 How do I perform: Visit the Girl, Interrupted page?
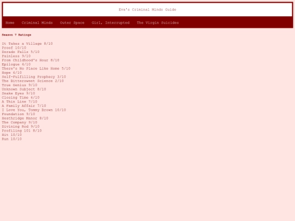pyautogui.click(x=110, y=23)
